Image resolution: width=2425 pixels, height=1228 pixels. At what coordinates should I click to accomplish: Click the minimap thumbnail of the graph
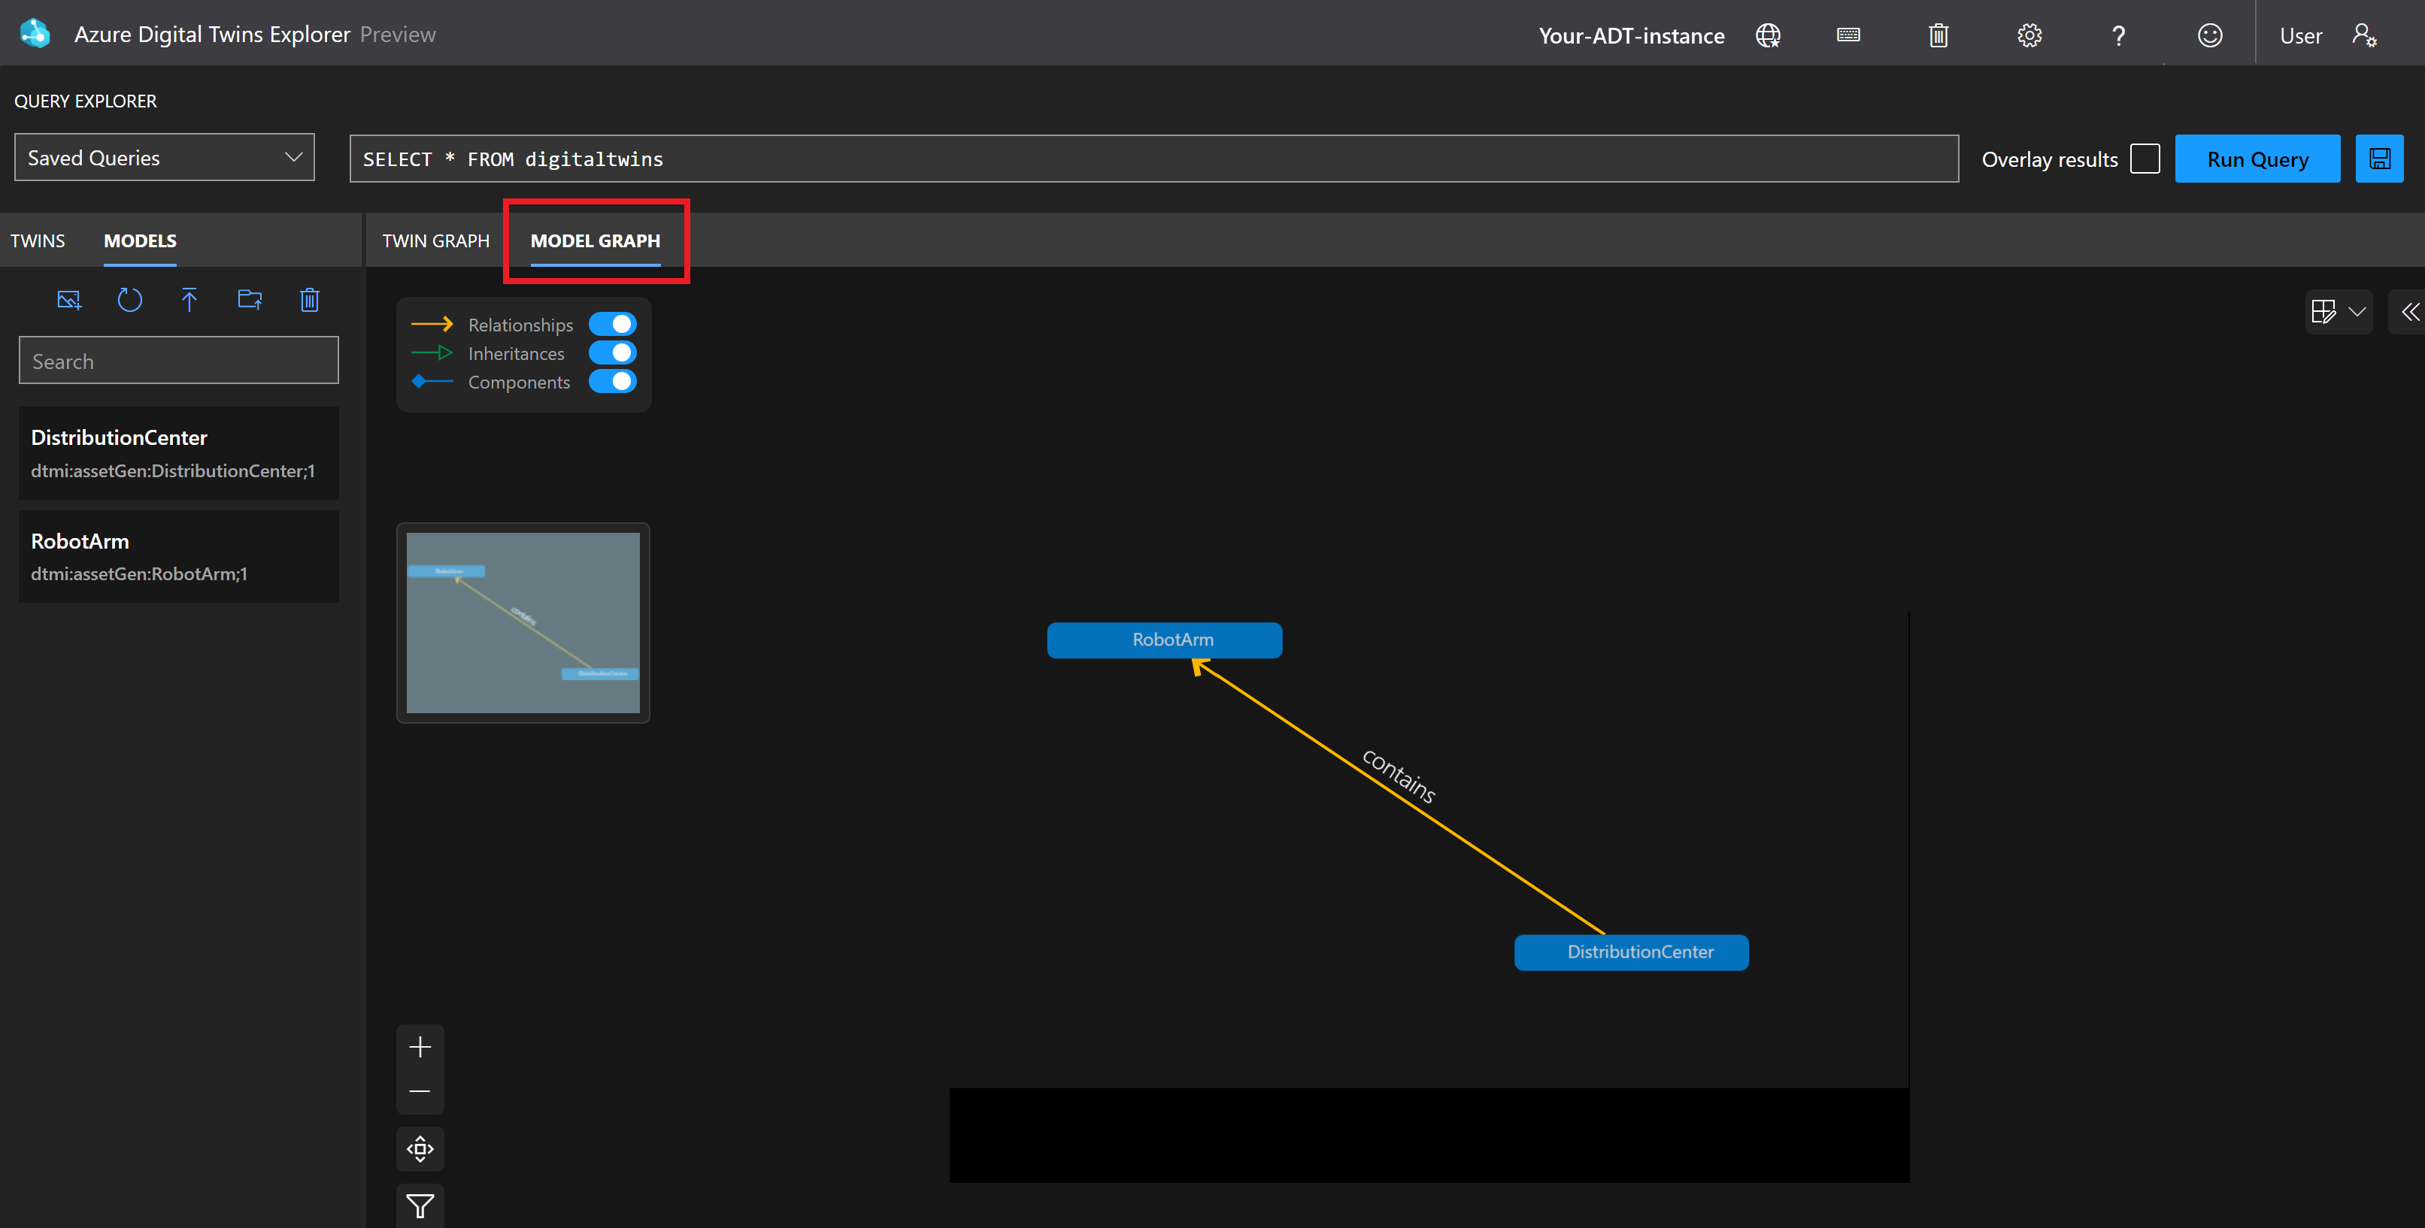tap(523, 622)
